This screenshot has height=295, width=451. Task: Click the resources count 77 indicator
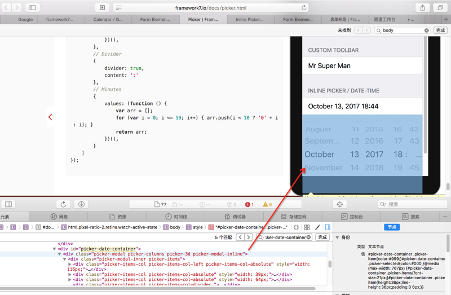tap(161, 204)
